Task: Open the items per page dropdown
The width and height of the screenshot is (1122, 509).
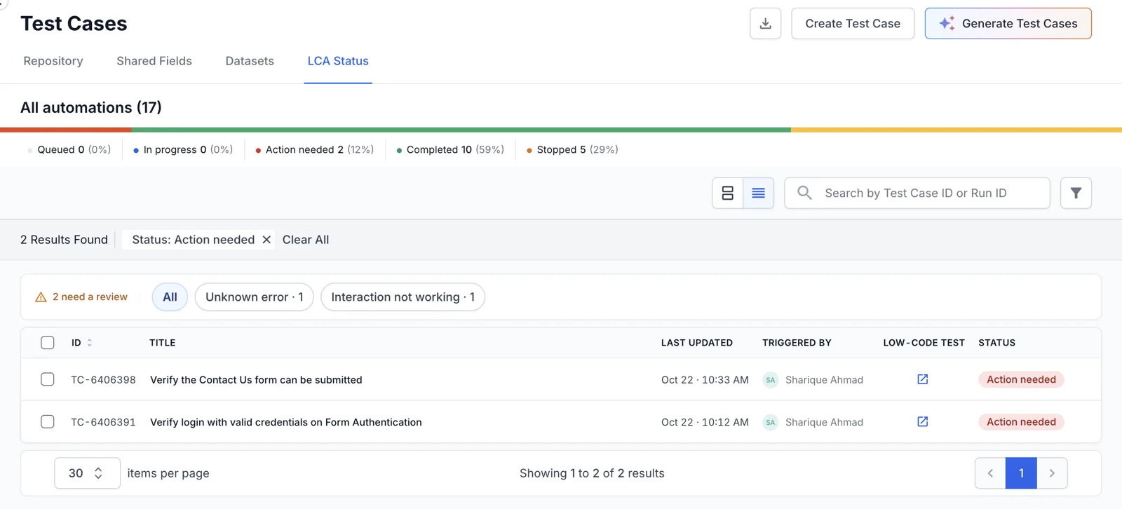Action: (x=87, y=473)
